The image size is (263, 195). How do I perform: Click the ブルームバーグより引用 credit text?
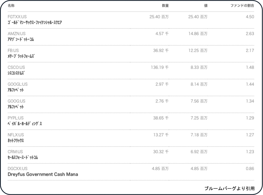229,189
